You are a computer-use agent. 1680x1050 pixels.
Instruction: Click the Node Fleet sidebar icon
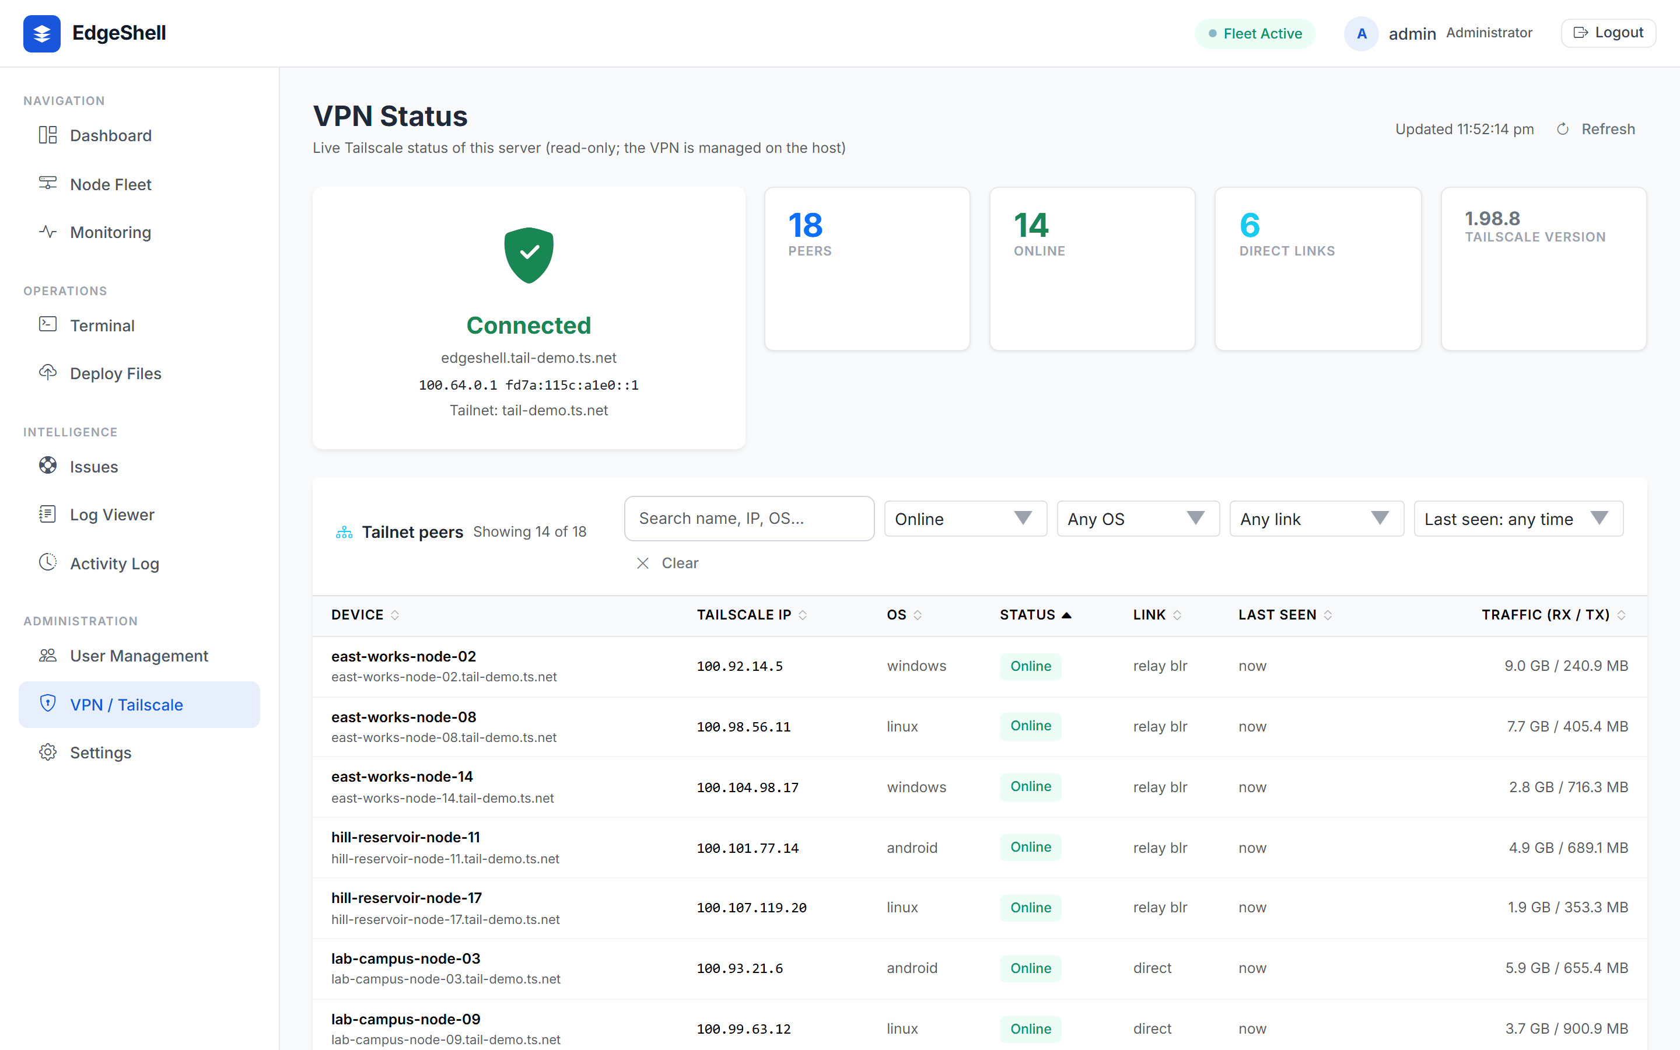[x=48, y=183]
